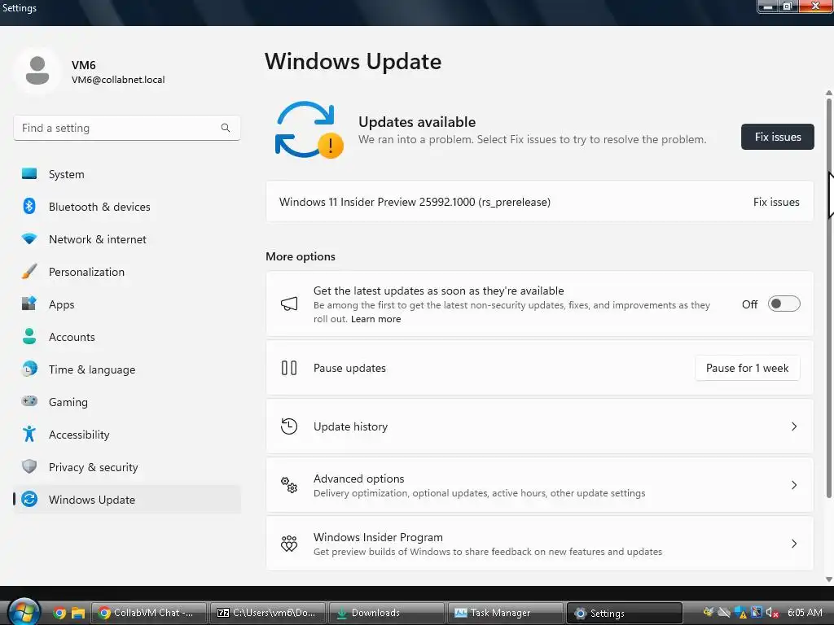This screenshot has height=625, width=834.
Task: Click the More options label
Action: click(x=301, y=256)
